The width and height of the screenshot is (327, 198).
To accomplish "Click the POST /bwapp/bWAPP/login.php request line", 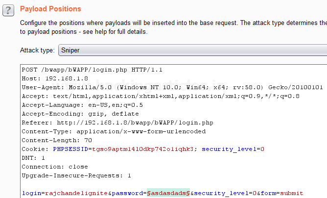I will [x=92, y=70].
